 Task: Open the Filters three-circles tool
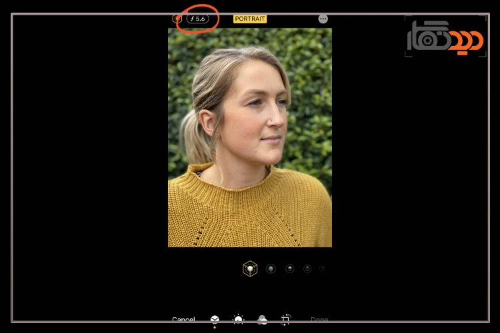pos(262,320)
